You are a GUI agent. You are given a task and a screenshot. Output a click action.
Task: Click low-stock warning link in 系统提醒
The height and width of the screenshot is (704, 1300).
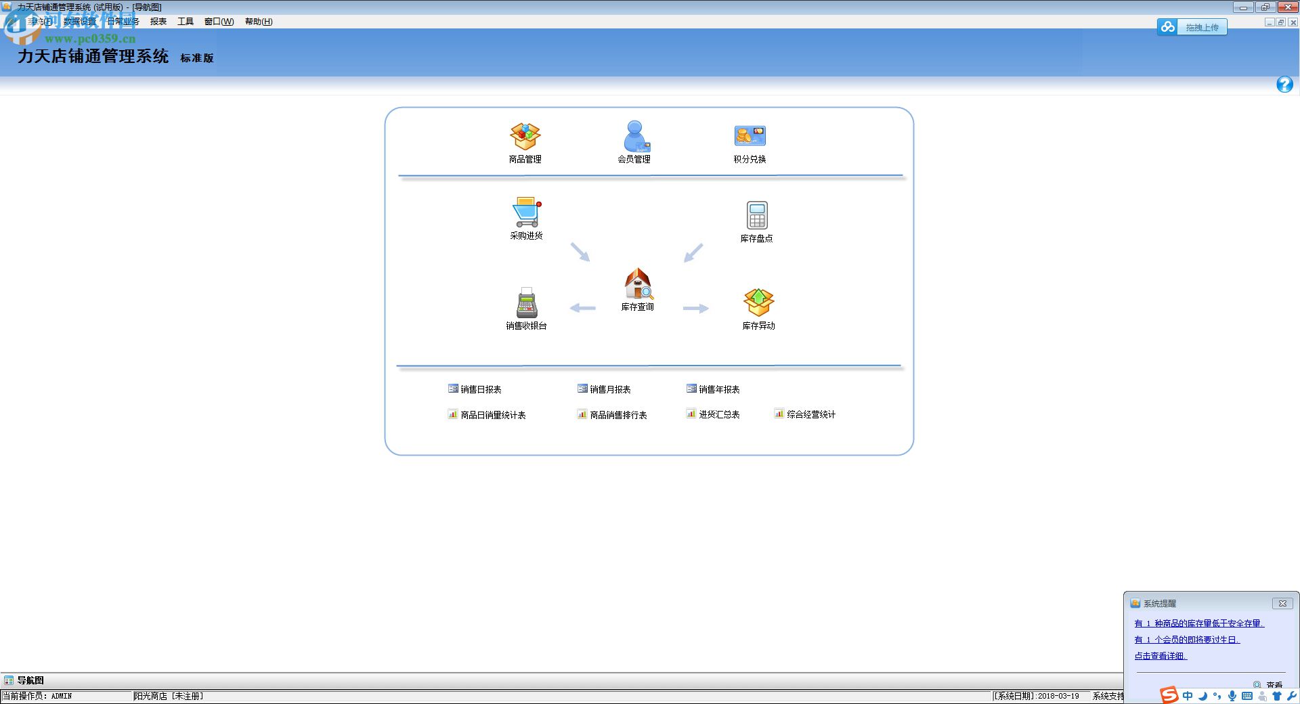[x=1199, y=623]
